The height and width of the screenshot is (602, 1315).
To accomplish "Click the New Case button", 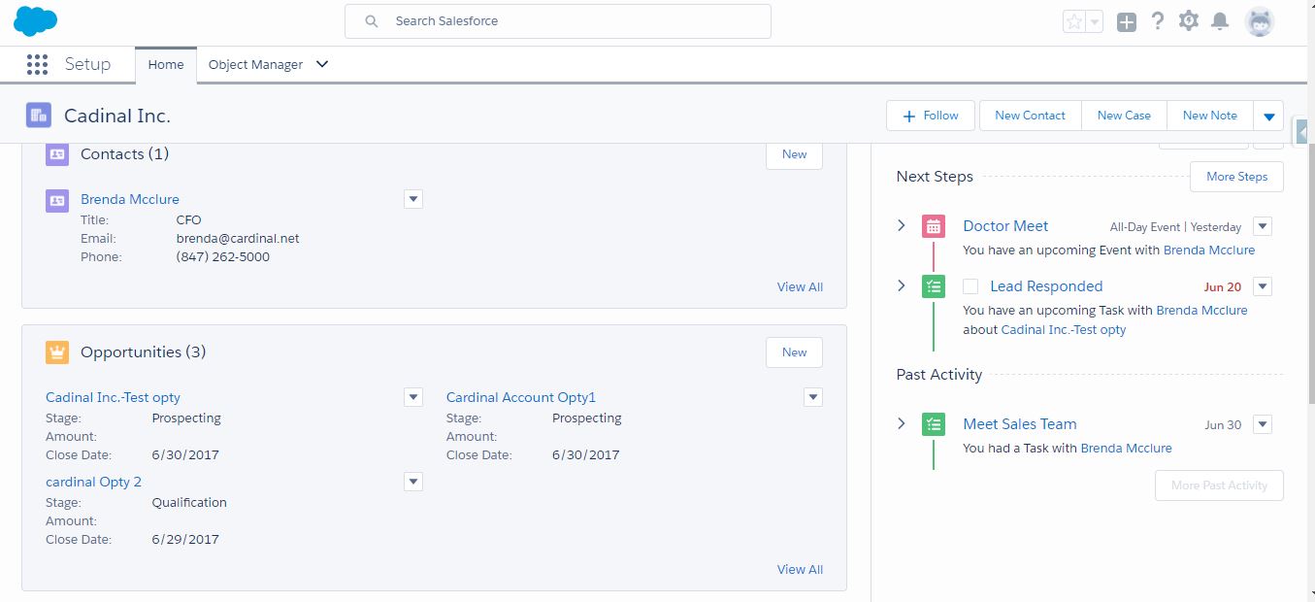I will 1124,116.
